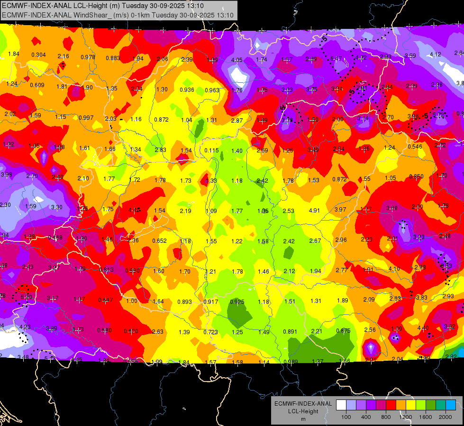Click the wind shear value 0.620
Image resolution: width=464 pixels, height=426 pixels.
pyautogui.click(x=131, y=331)
